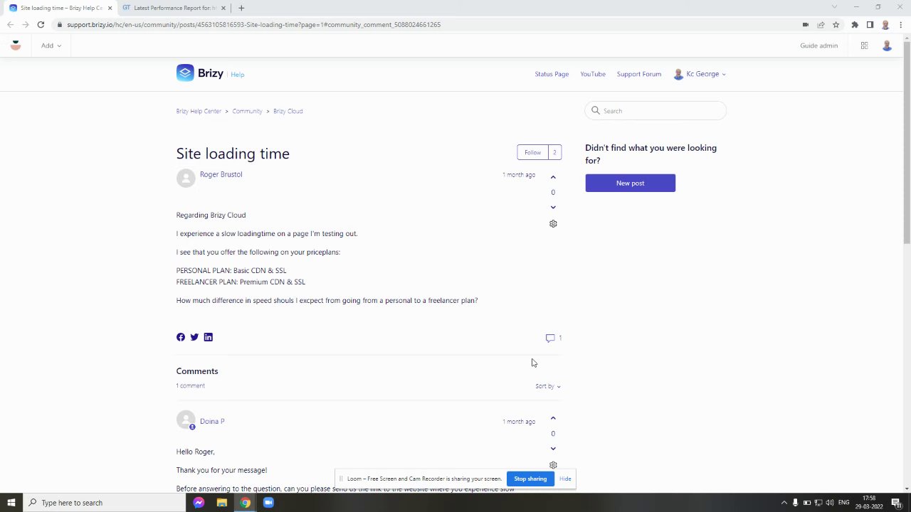The width and height of the screenshot is (911, 512).
Task: Click the Windows Start button
Action: [11, 503]
